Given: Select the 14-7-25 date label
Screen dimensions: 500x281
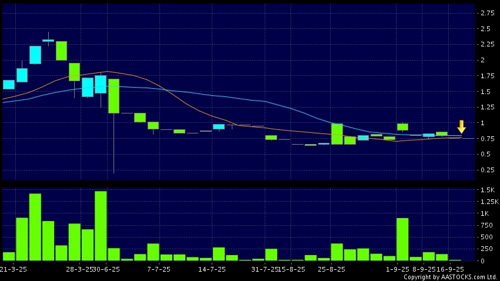Looking at the screenshot, I should click(212, 269).
